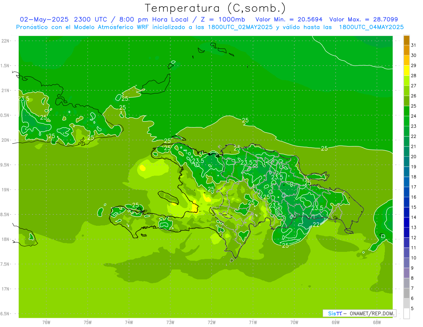This screenshot has height=327, width=423.
Task: Click the "1800UTC_04MAY2025" valid-until time text
Action: pos(371,27)
